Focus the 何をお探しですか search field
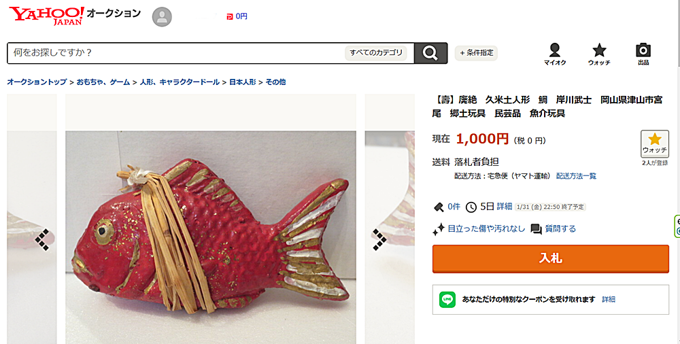This screenshot has height=344, width=680. [x=175, y=53]
